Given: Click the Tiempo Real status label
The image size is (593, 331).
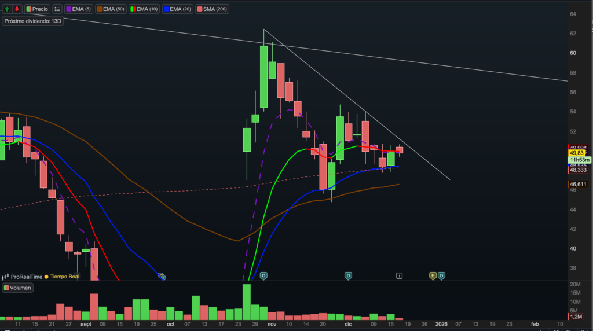Looking at the screenshot, I should 66,277.
